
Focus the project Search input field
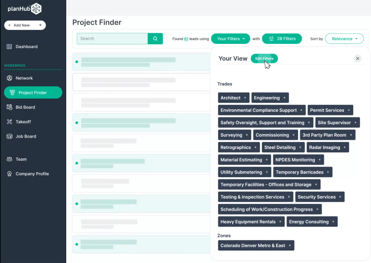[x=113, y=39]
